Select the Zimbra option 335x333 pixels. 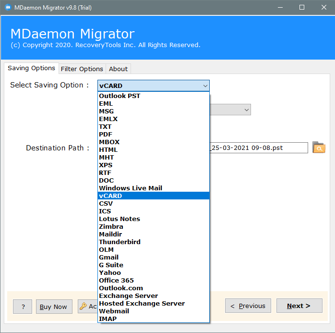click(154, 226)
